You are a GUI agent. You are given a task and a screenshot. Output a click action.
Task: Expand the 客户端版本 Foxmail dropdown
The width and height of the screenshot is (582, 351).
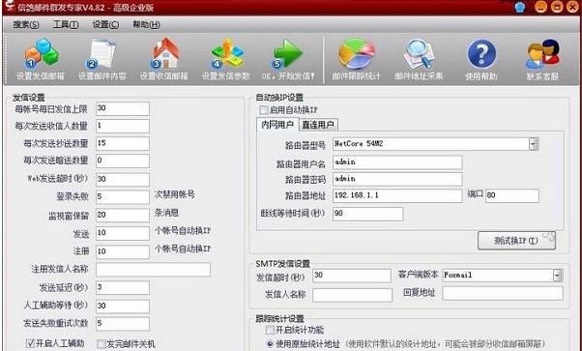point(558,276)
